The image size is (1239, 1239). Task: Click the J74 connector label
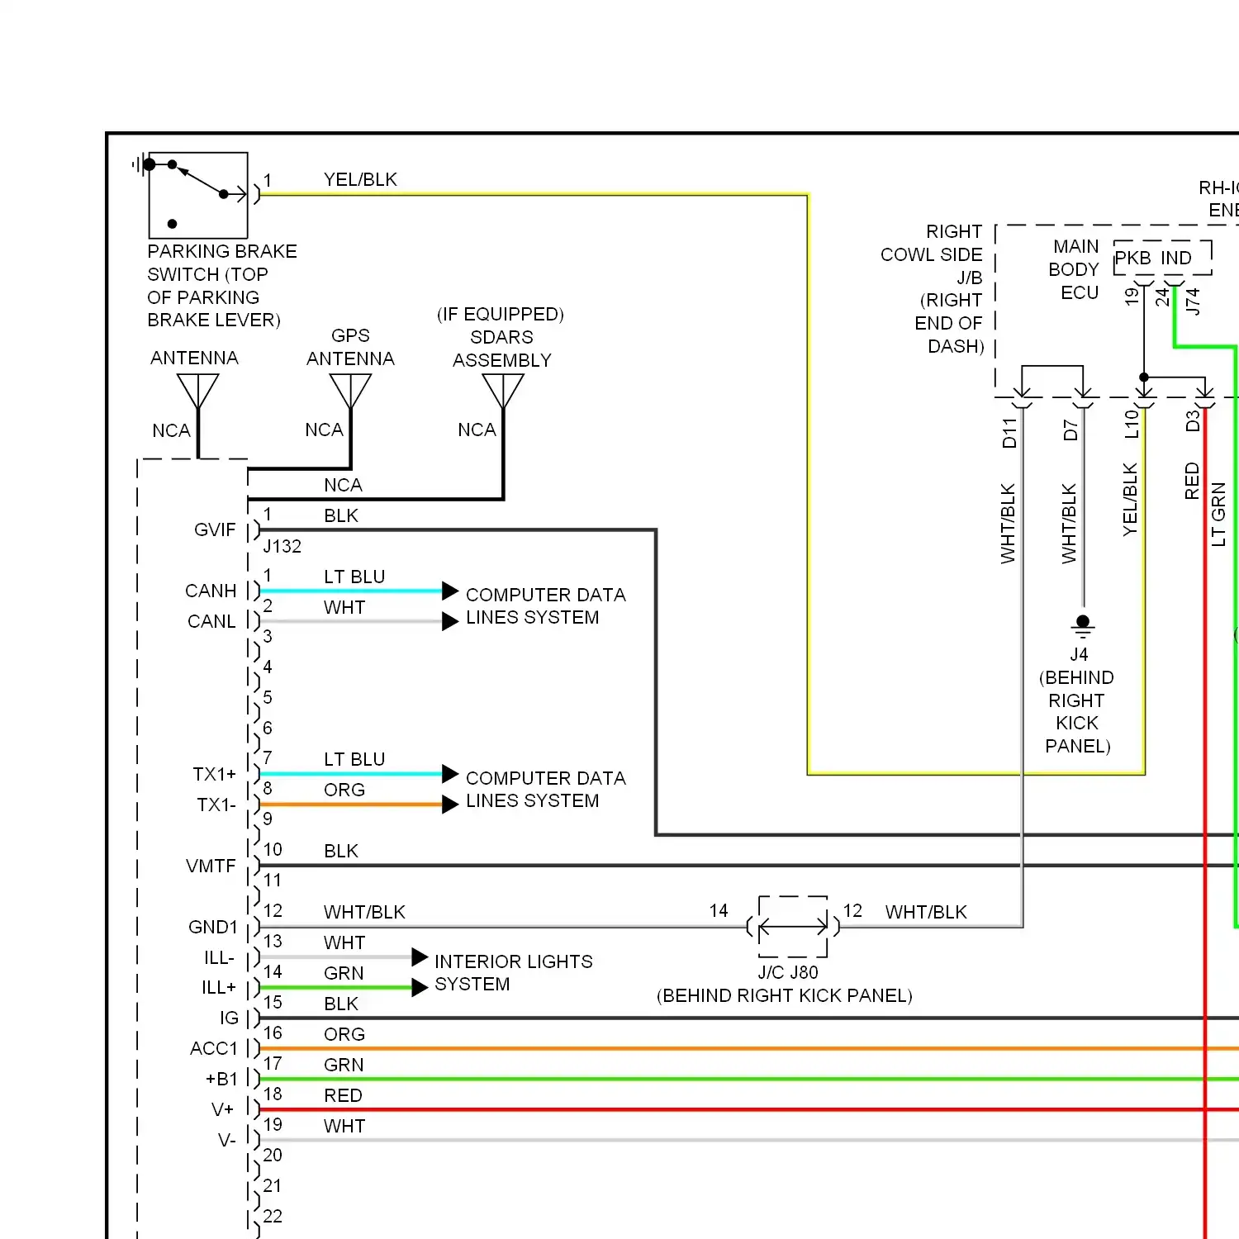[1192, 301]
